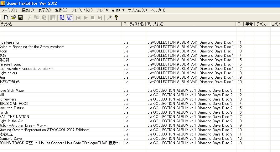
Task: Click the 年号 column header
Action: click(249, 24)
